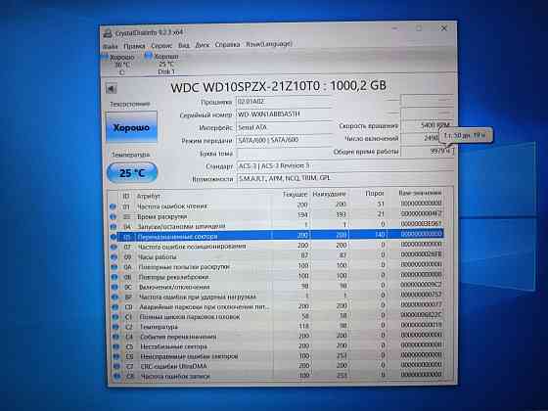Viewport: 548px width, 411px height.
Task: Select the Переназначенные сектора row
Action: [x=280, y=236]
